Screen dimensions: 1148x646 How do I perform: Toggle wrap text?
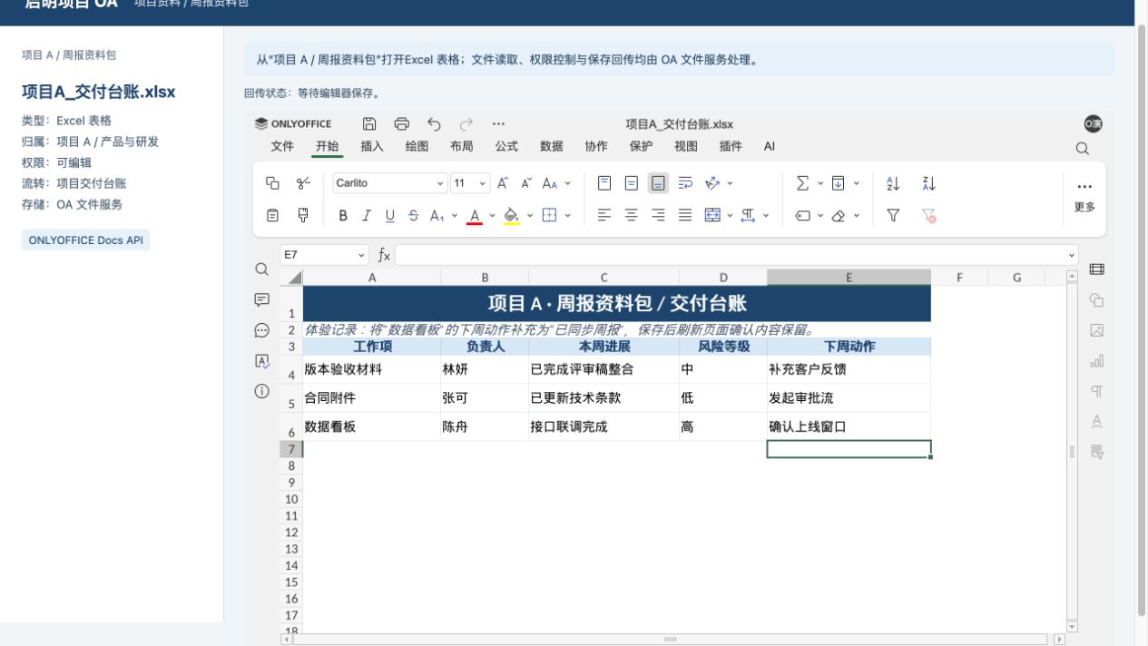[x=685, y=183]
